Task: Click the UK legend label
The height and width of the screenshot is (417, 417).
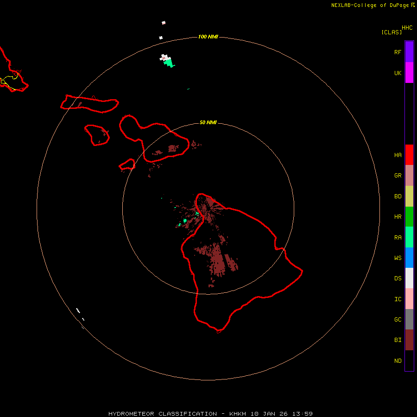Action: (398, 73)
